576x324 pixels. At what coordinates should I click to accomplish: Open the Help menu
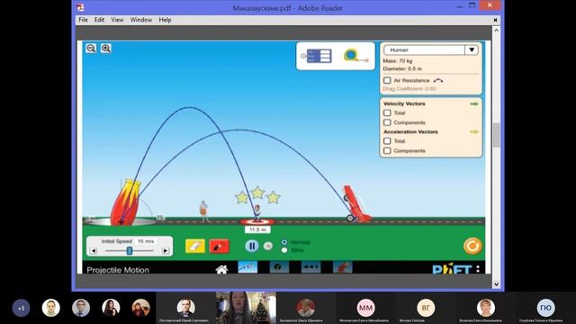(165, 20)
